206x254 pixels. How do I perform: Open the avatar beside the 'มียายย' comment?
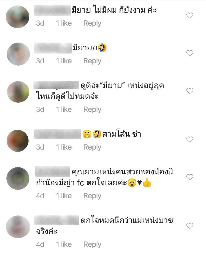18,54
